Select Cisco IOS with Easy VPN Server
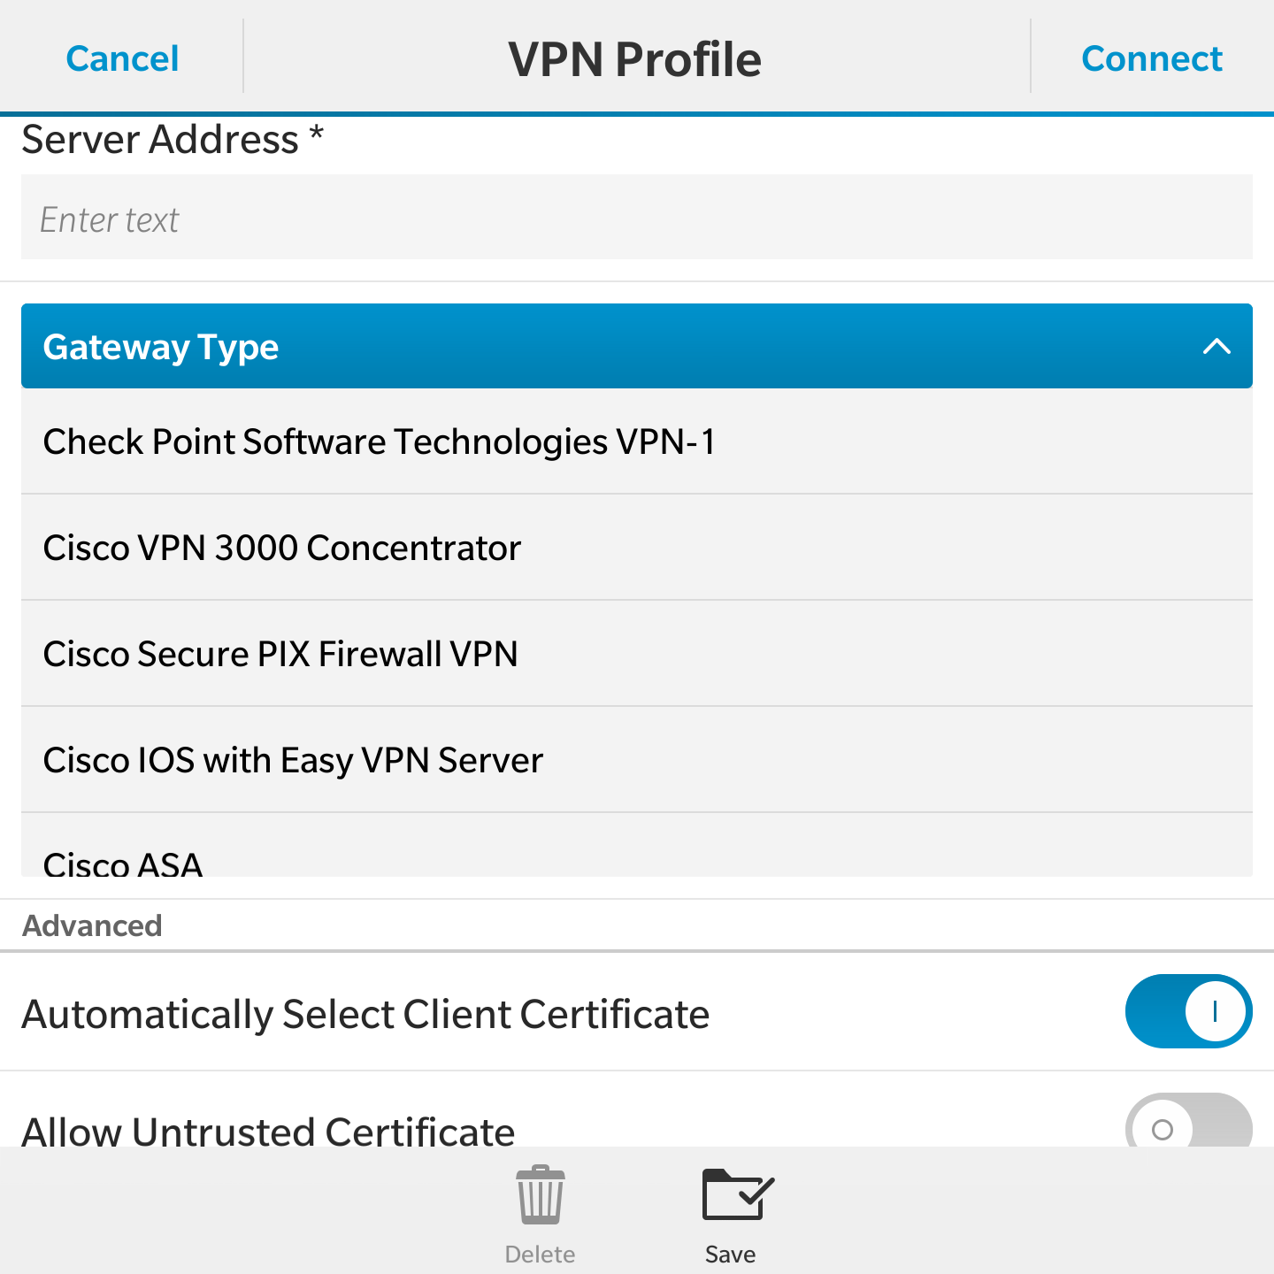 [x=637, y=760]
